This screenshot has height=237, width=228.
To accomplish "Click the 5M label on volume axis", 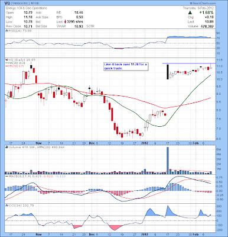I will (219, 149).
